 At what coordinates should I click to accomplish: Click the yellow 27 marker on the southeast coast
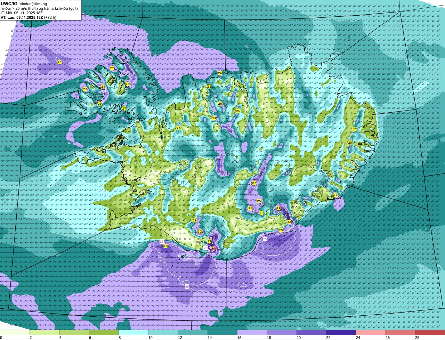(x=335, y=195)
